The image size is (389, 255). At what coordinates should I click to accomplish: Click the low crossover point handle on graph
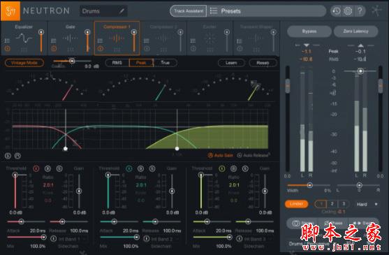tap(66, 149)
